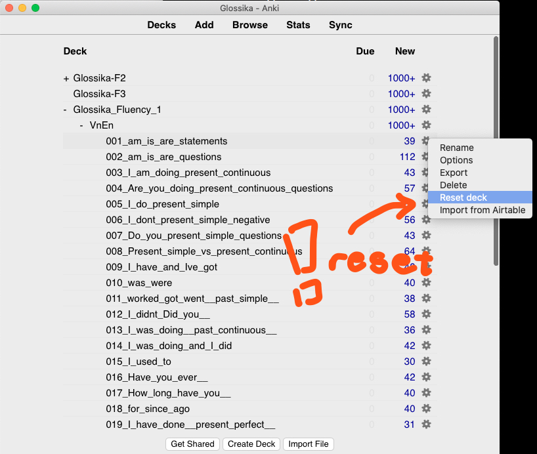This screenshot has width=537, height=454.
Task: Click the Get Shared button
Action: pos(192,444)
